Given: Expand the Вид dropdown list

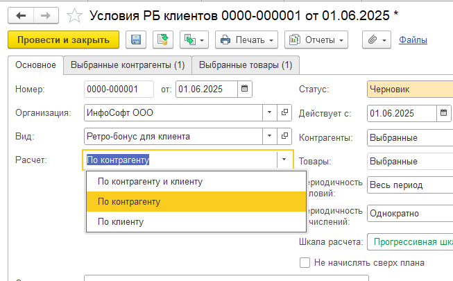Looking at the screenshot, I should click(269, 136).
